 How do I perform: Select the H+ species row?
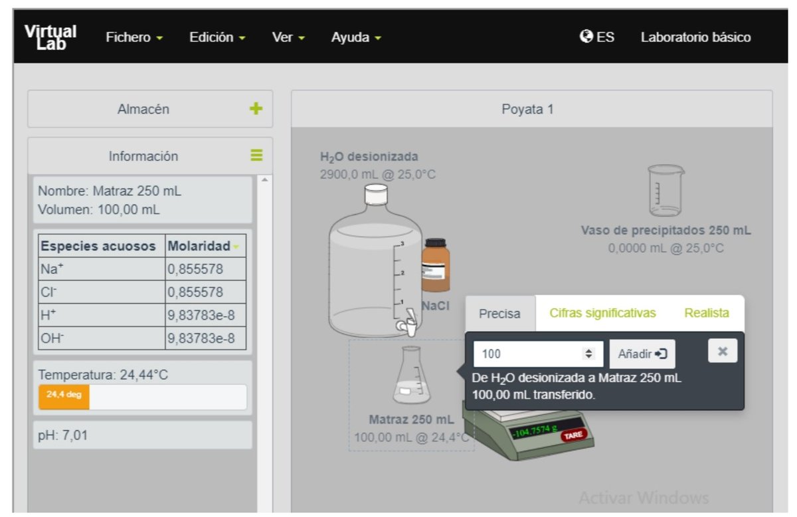142,315
